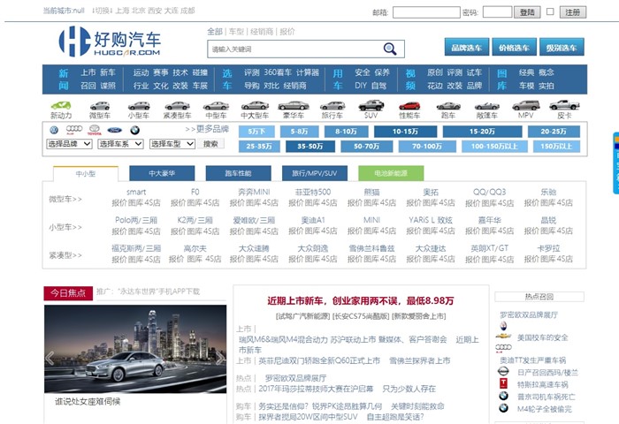Pick the 敞篷车 convertible icon
The image size is (619, 424).
pos(486,105)
